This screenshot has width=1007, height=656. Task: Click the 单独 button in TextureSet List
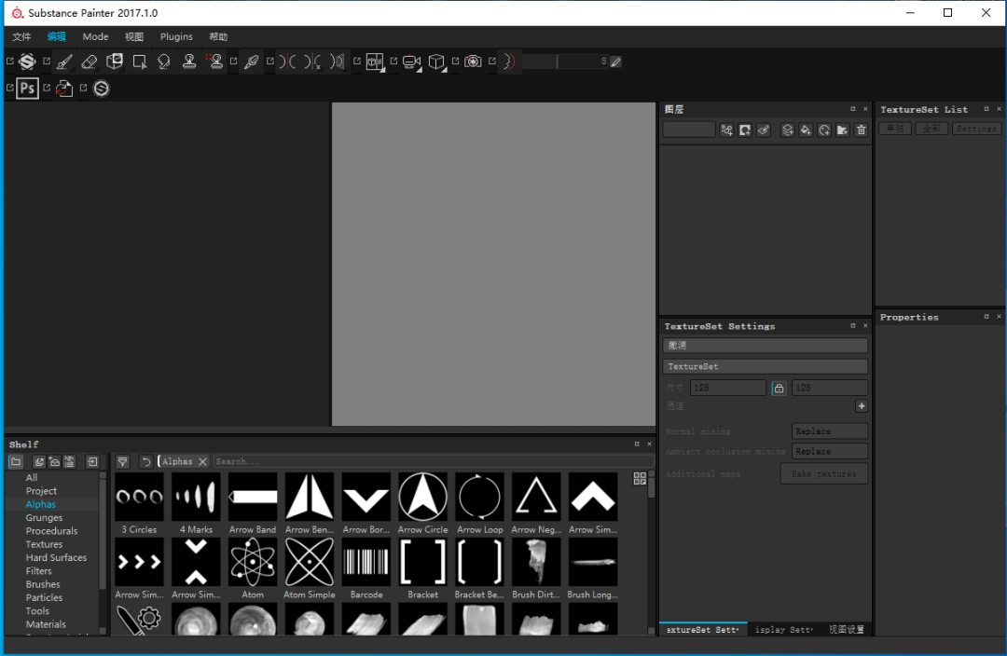coord(895,129)
